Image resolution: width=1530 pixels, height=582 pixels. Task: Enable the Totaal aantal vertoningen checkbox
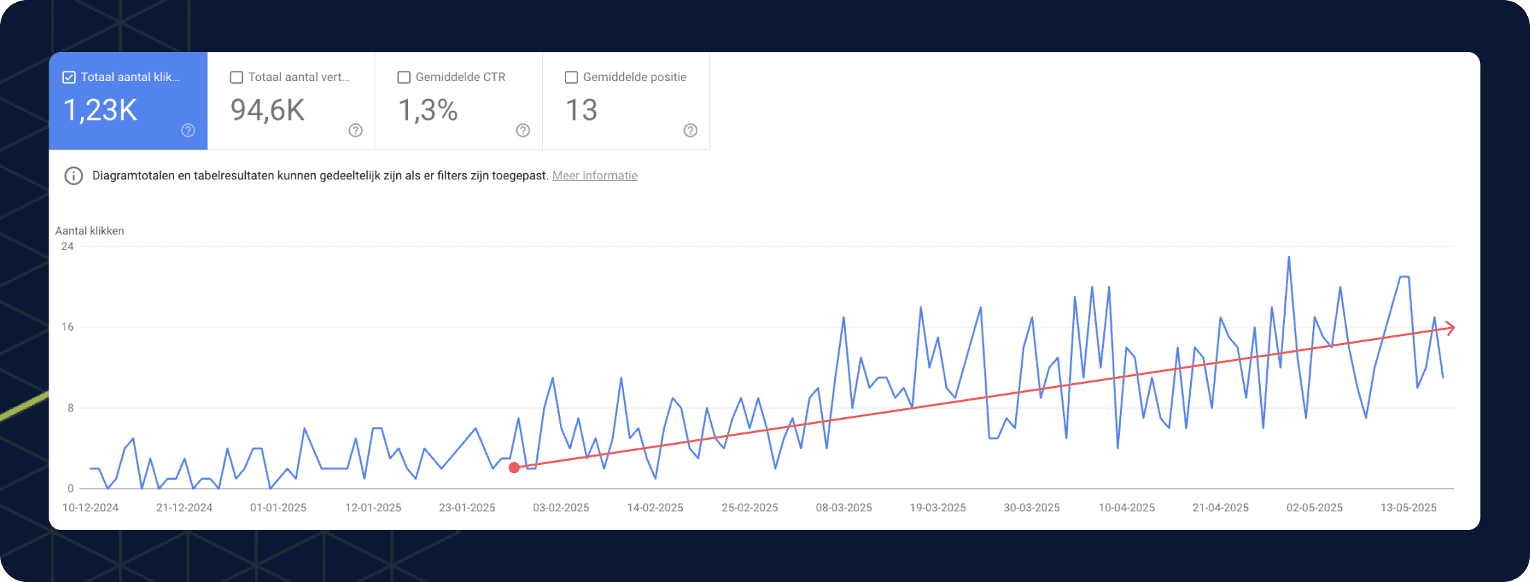(x=237, y=78)
